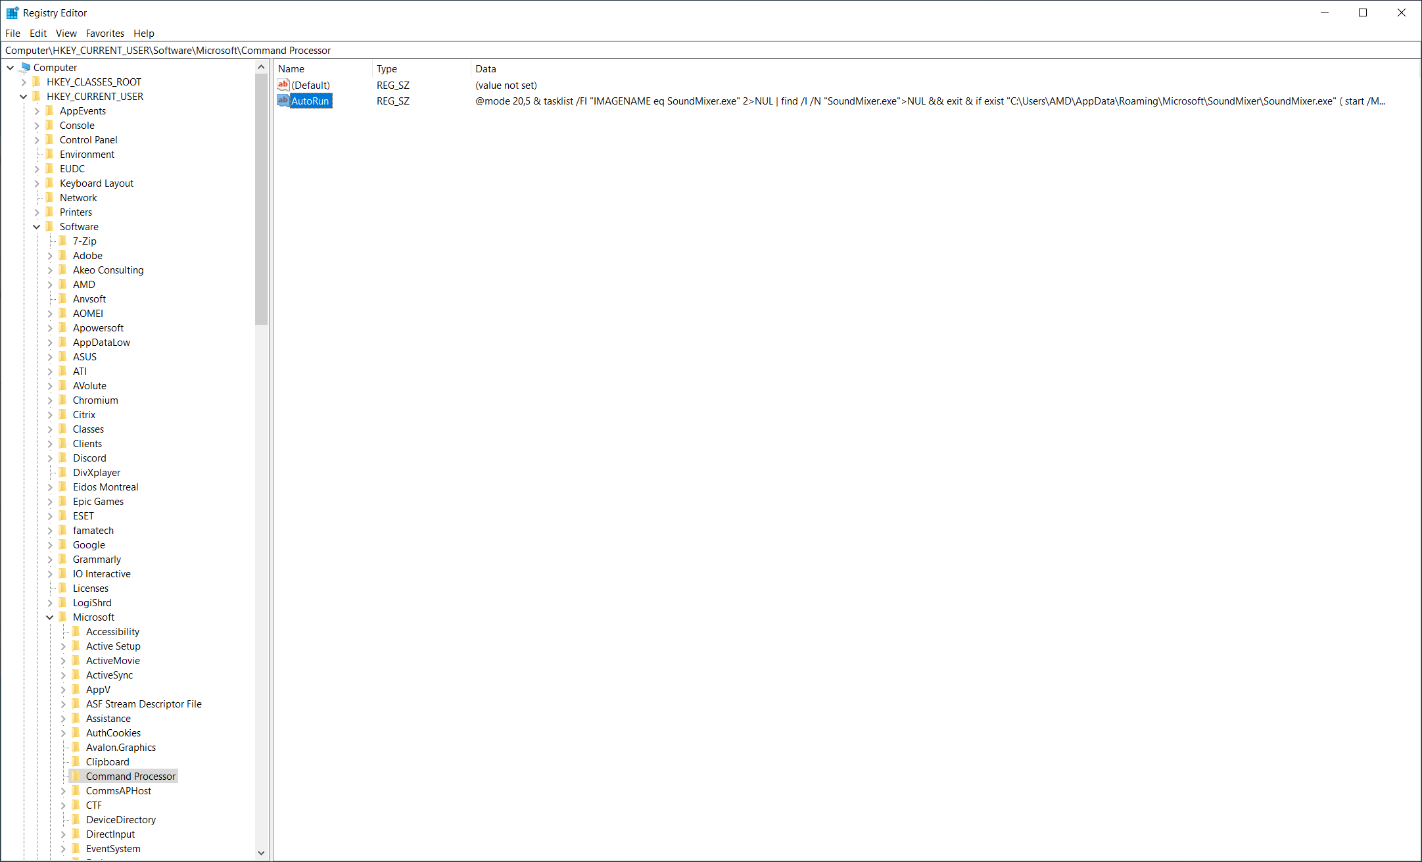The image size is (1422, 862).
Task: Select the Clipboard key
Action: [107, 761]
